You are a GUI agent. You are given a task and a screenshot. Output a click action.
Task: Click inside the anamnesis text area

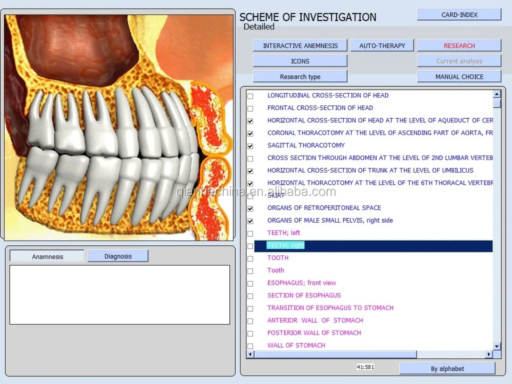pos(119,294)
